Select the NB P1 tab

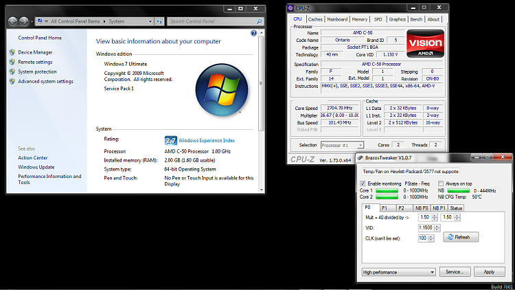[x=439, y=208]
